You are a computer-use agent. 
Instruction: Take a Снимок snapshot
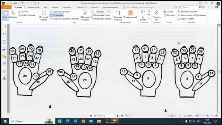[24, 11]
